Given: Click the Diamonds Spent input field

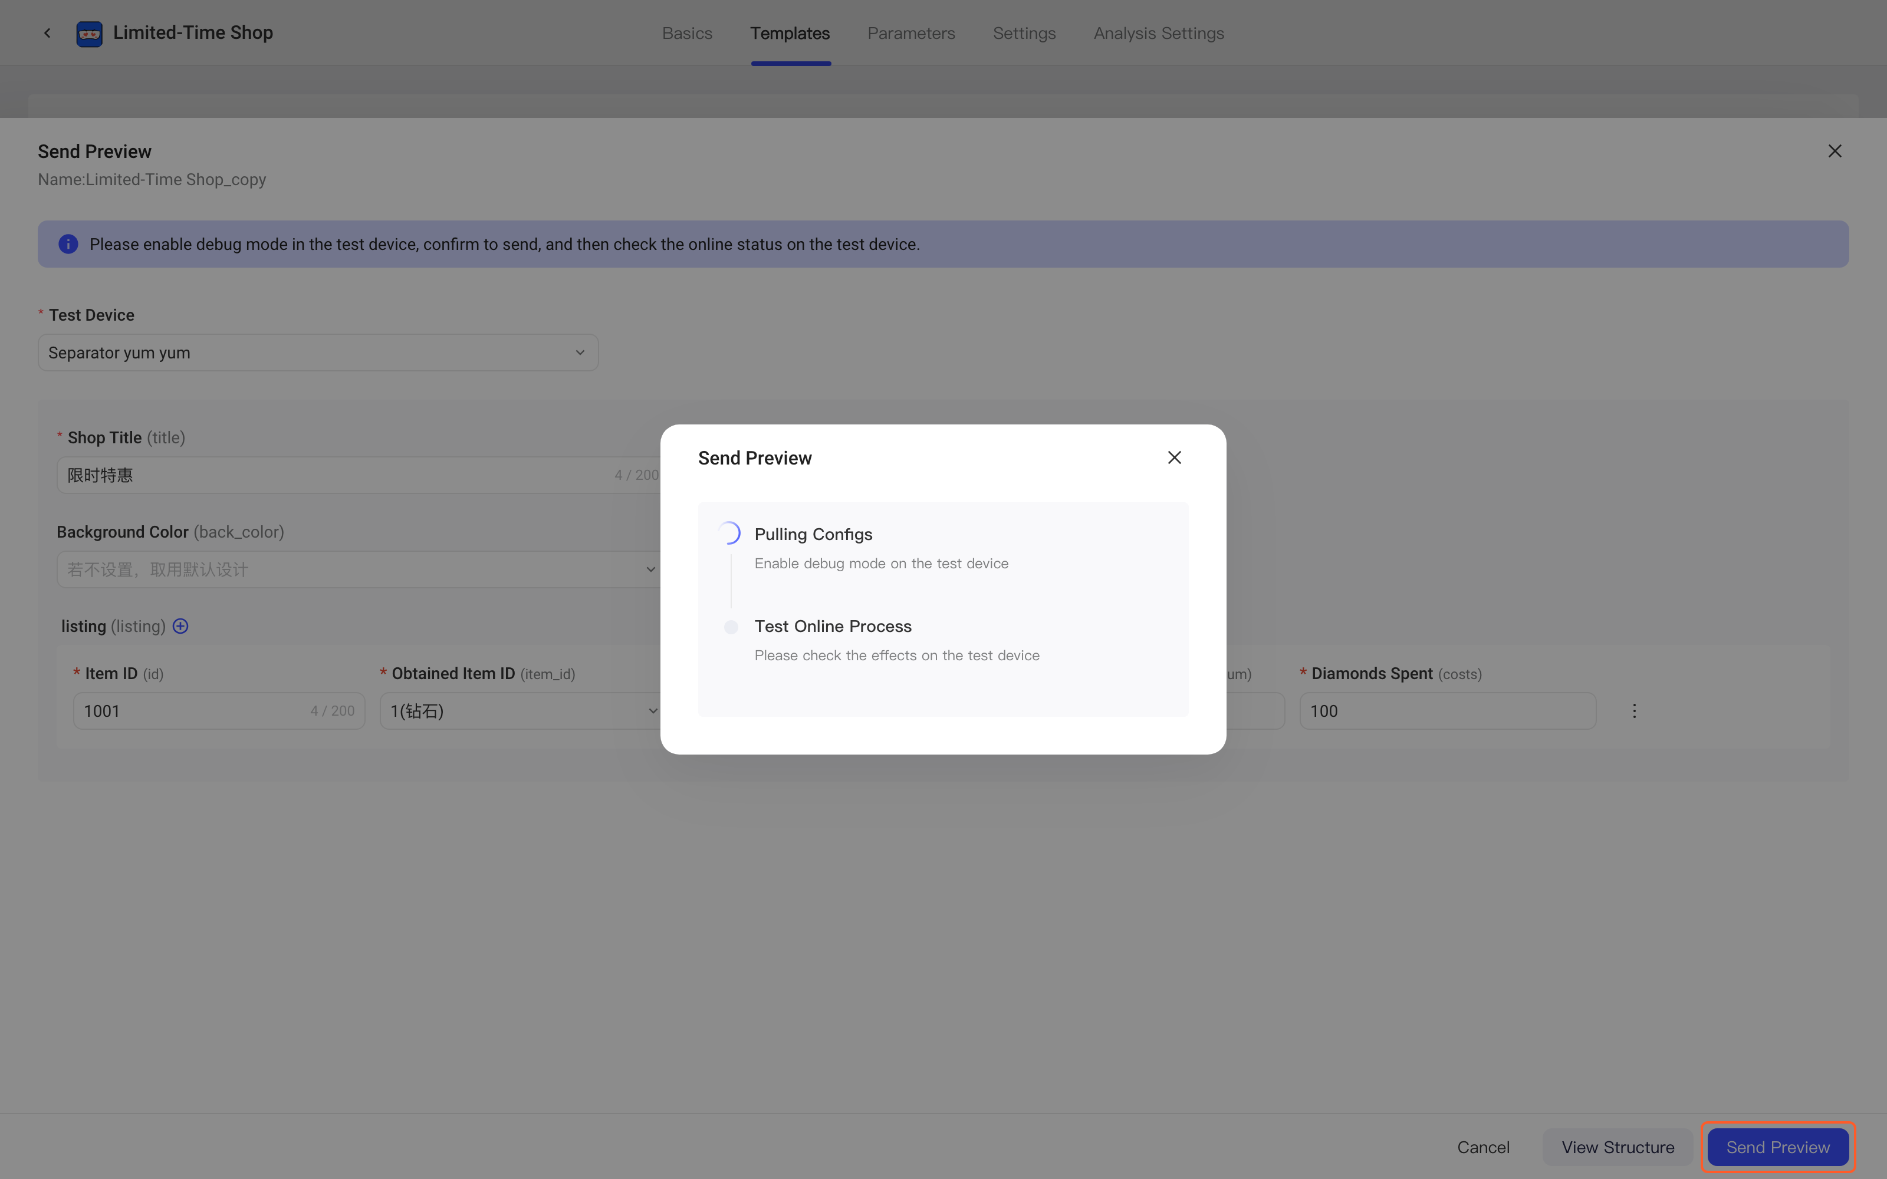Looking at the screenshot, I should click(1447, 711).
